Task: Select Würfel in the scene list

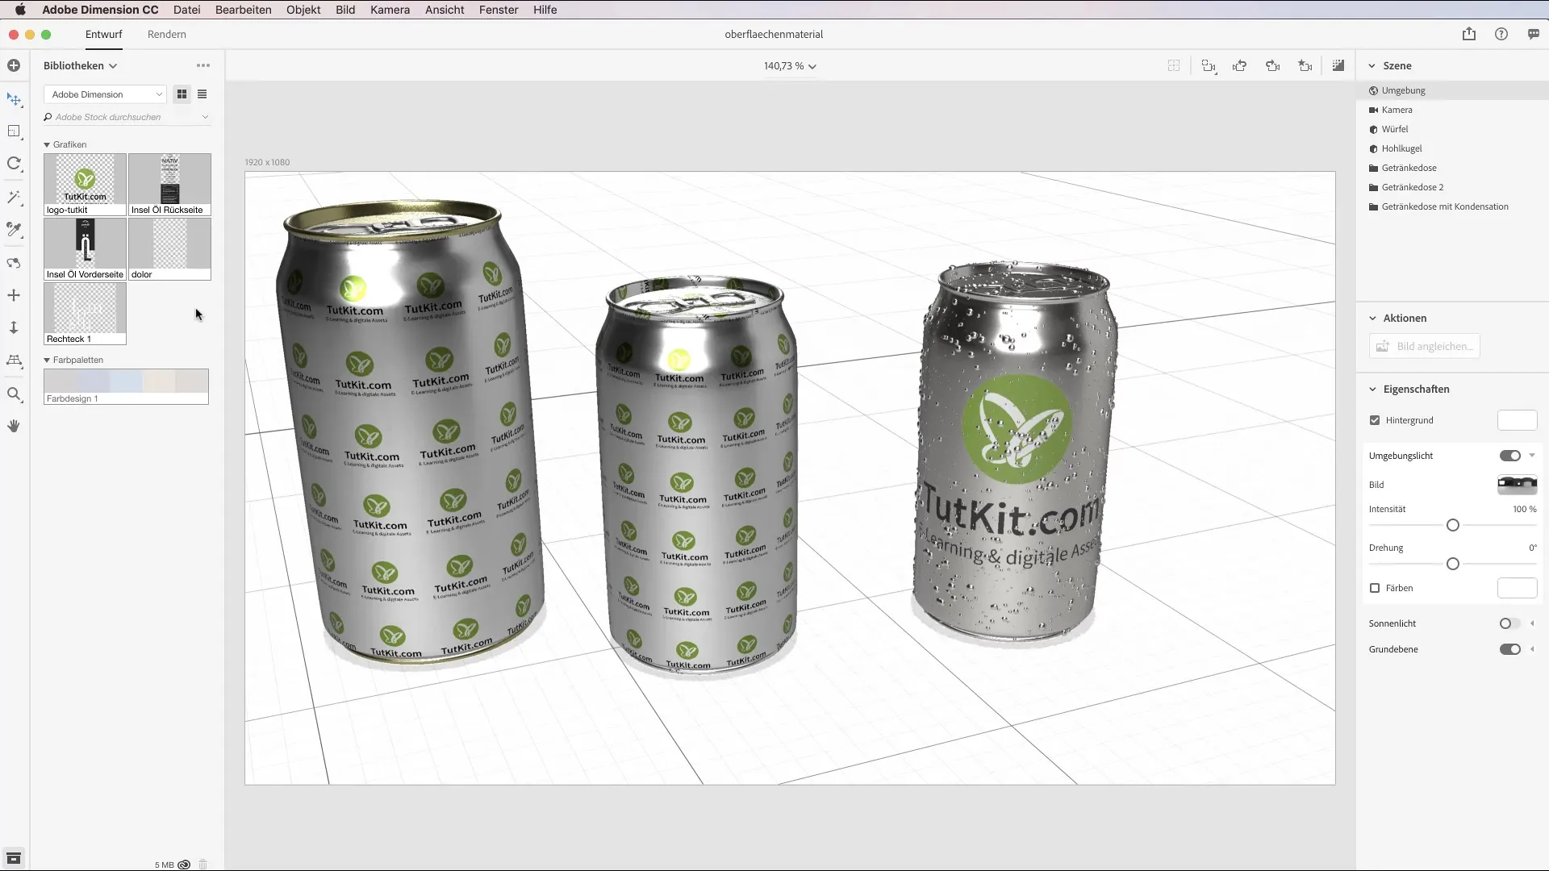Action: (x=1452, y=129)
